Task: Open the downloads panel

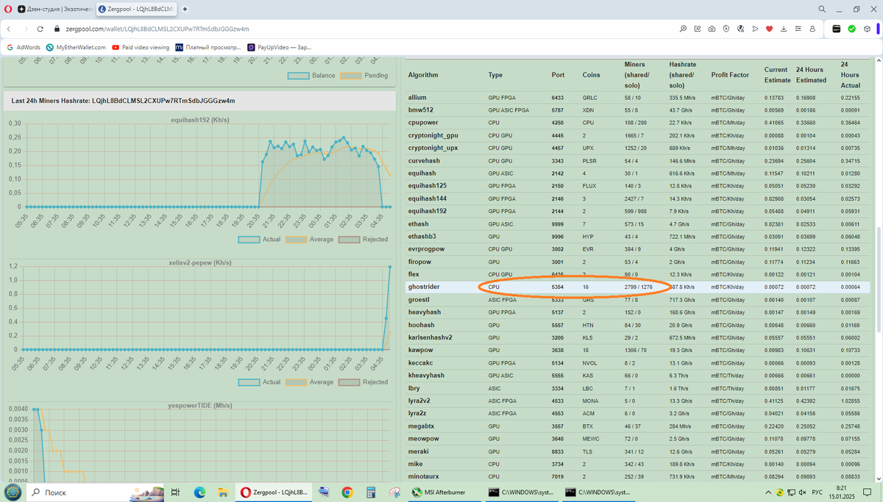Action: click(x=783, y=29)
